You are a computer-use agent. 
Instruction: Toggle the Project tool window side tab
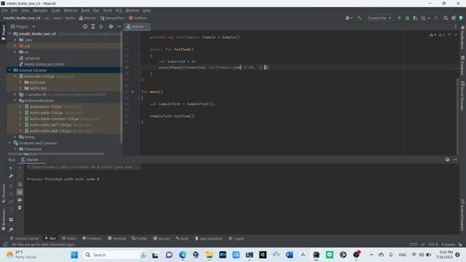(x=3, y=32)
